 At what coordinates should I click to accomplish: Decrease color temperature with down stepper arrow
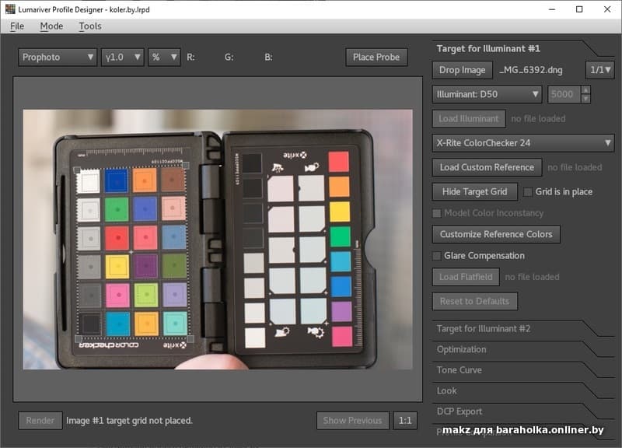click(585, 99)
